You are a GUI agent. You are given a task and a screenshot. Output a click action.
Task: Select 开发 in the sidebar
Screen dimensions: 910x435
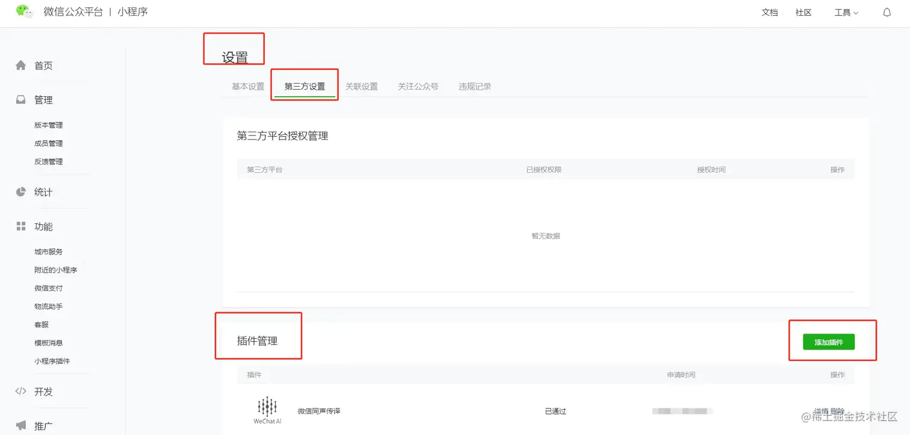coord(43,391)
